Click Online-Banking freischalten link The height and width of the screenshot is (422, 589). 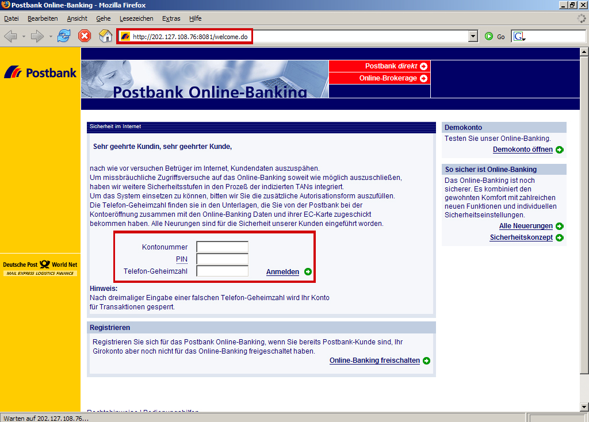coord(374,360)
